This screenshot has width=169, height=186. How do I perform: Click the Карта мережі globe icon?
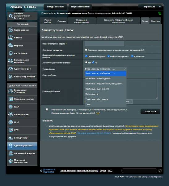[x=11, y=30]
